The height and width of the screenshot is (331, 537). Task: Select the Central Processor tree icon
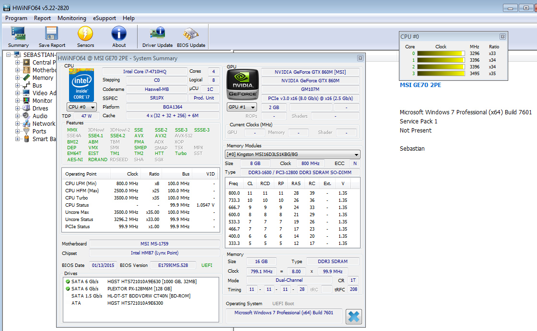tap(26, 62)
